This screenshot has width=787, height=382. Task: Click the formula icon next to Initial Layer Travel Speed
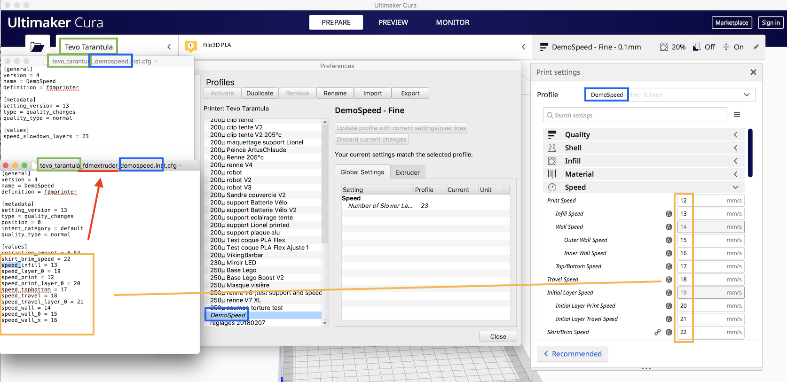pyautogui.click(x=669, y=319)
